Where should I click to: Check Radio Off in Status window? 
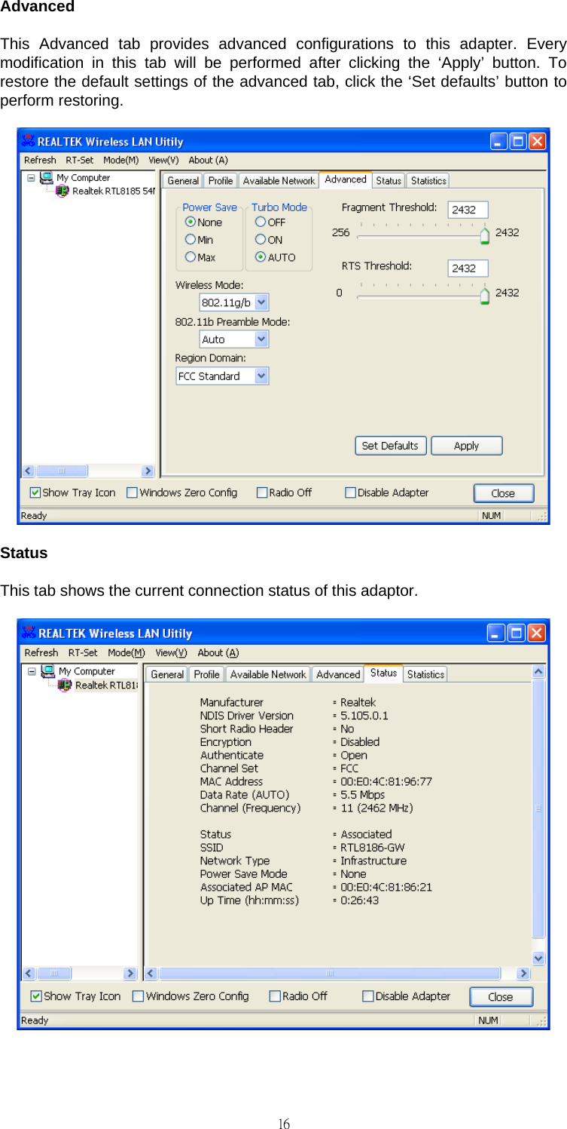point(275,996)
